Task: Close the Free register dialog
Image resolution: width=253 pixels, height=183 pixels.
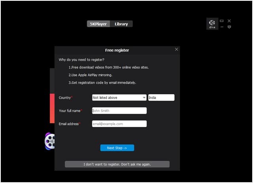Action: click(x=177, y=49)
